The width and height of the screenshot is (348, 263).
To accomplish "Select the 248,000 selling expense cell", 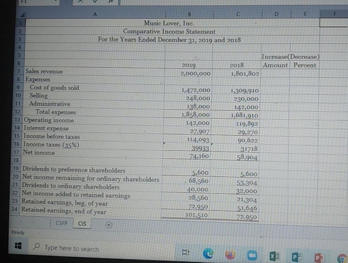I will pos(198,98).
